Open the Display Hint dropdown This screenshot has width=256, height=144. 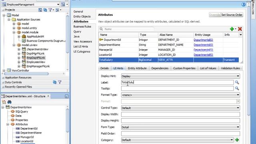tap(238, 76)
